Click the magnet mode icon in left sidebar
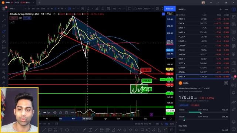 pyautogui.click(x=4, y=72)
